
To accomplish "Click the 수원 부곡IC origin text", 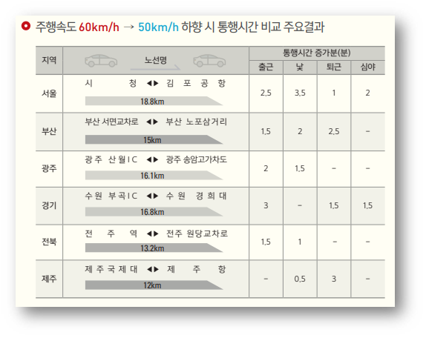I will tap(111, 196).
